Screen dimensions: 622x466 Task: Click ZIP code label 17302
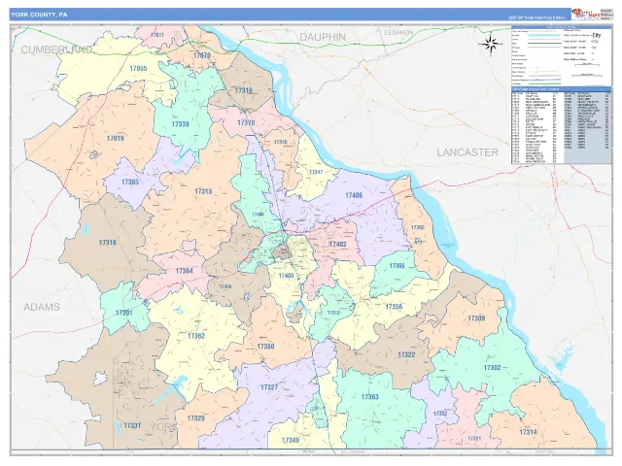[493, 368]
